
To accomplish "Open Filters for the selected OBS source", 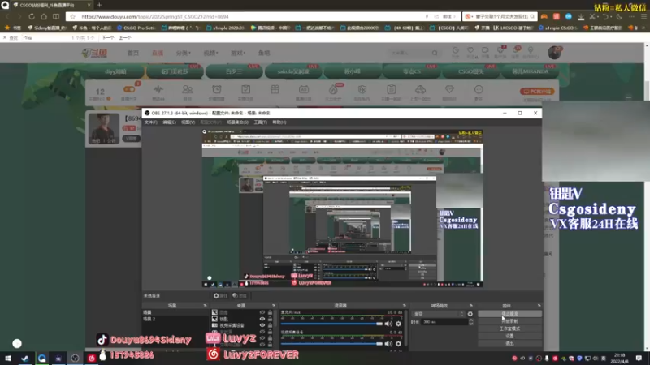I will (240, 296).
